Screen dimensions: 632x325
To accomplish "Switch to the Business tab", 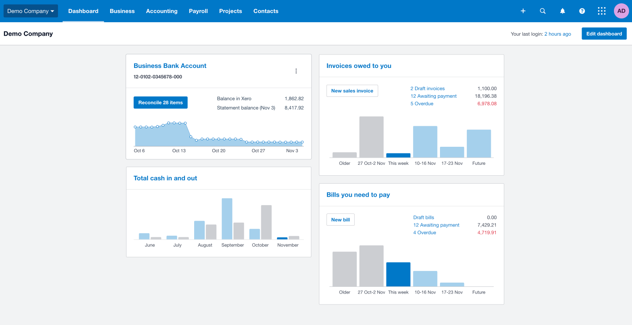I will 122,11.
